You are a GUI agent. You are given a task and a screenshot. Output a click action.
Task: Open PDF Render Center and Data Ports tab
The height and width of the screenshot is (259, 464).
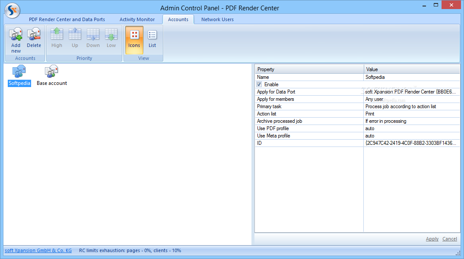pos(67,19)
